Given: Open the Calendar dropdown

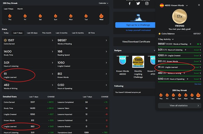Looking at the screenshot, I should coord(104,3).
